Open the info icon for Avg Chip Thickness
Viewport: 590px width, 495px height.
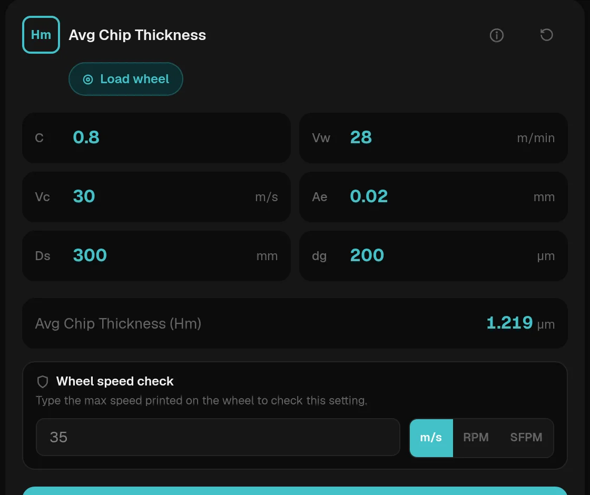(x=496, y=35)
